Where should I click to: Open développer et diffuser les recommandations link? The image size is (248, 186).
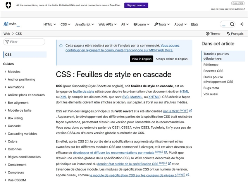pos(118,153)
